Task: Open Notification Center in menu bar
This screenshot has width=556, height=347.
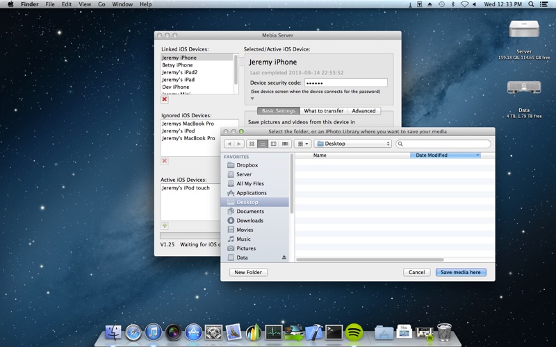Action: pos(543,4)
